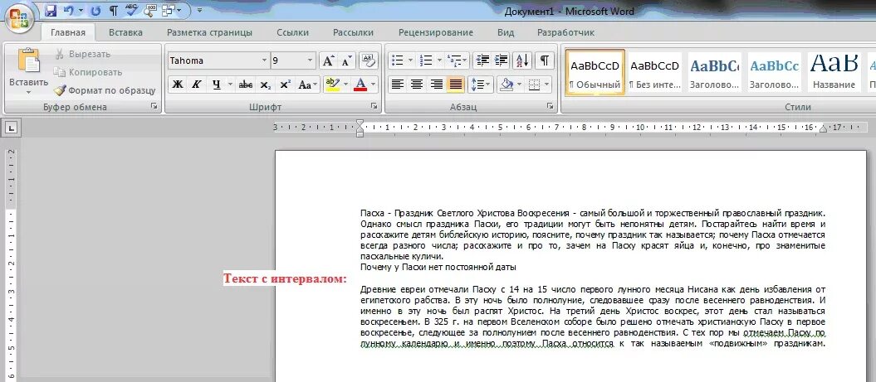
Task: Increase font size with grow font icon
Action: click(328, 60)
